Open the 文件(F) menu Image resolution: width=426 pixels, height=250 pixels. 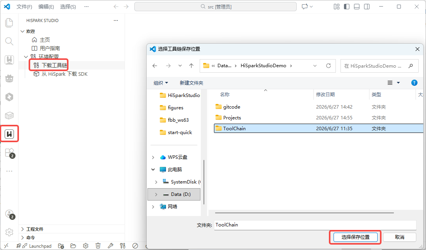pos(24,7)
